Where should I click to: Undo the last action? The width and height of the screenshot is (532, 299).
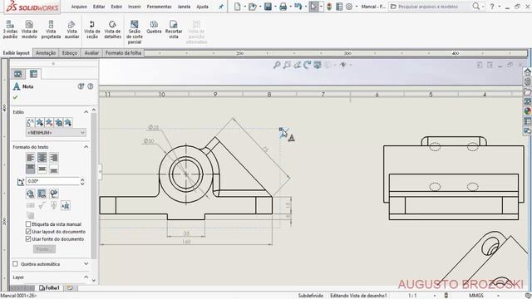pos(298,7)
